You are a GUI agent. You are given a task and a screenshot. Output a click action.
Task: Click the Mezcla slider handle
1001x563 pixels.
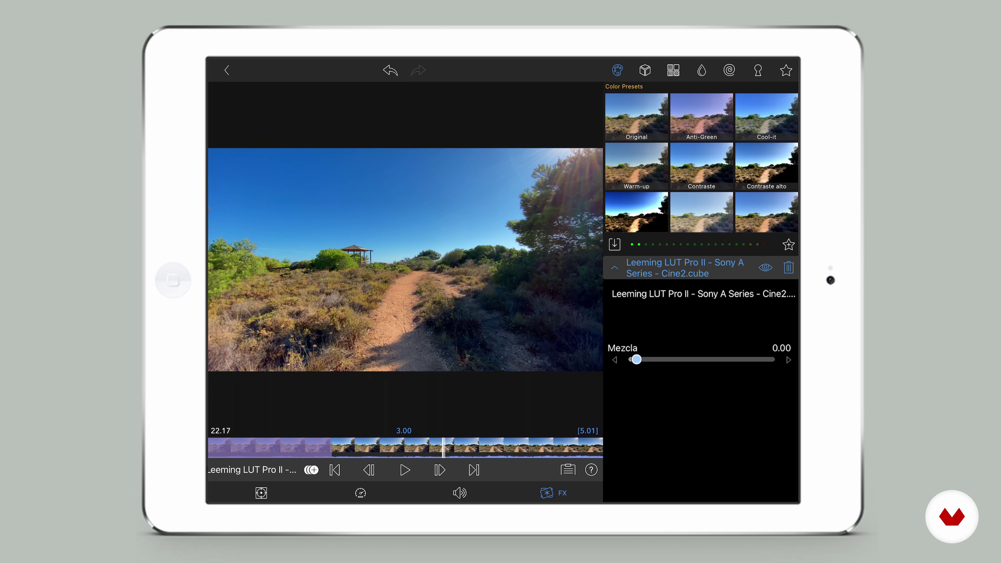[x=636, y=359]
